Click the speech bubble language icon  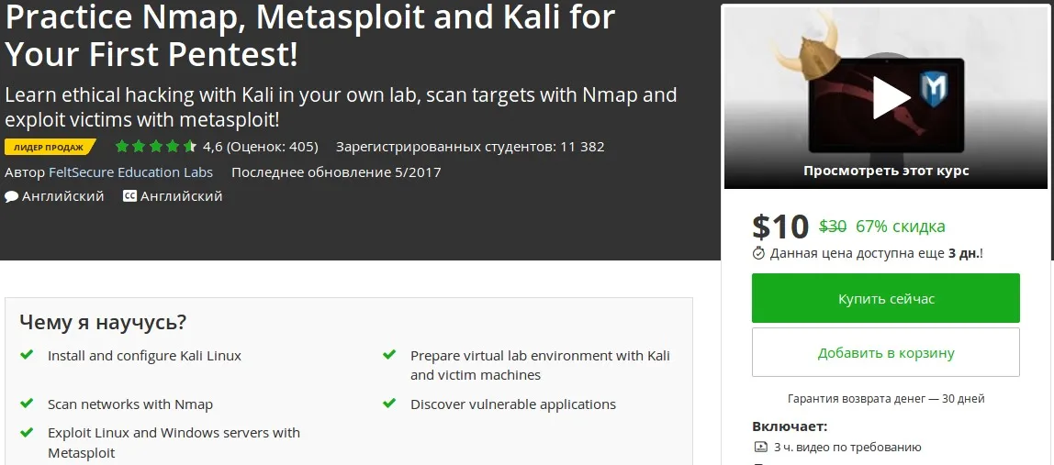11,196
